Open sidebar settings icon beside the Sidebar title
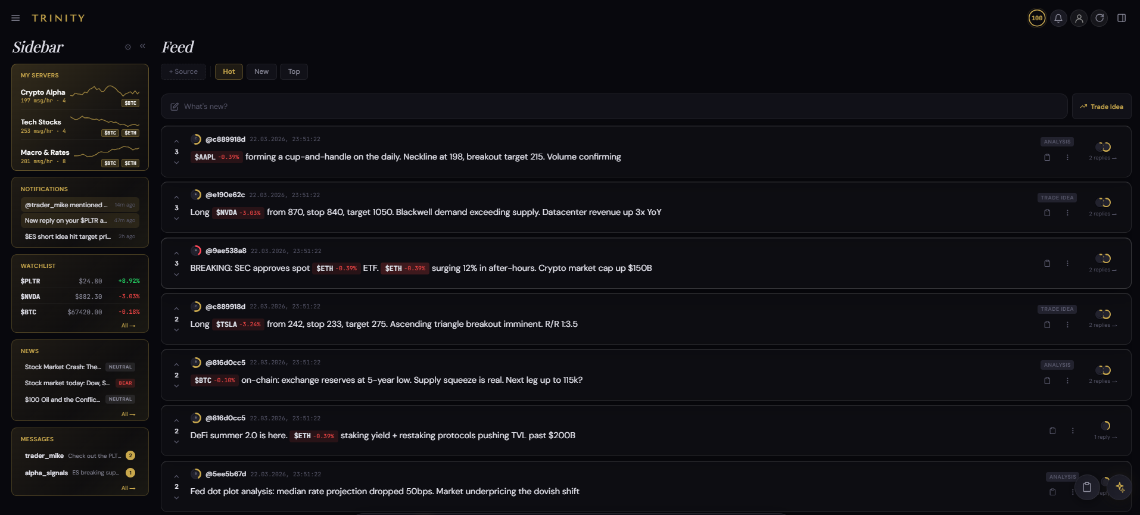The image size is (1140, 515). click(127, 47)
